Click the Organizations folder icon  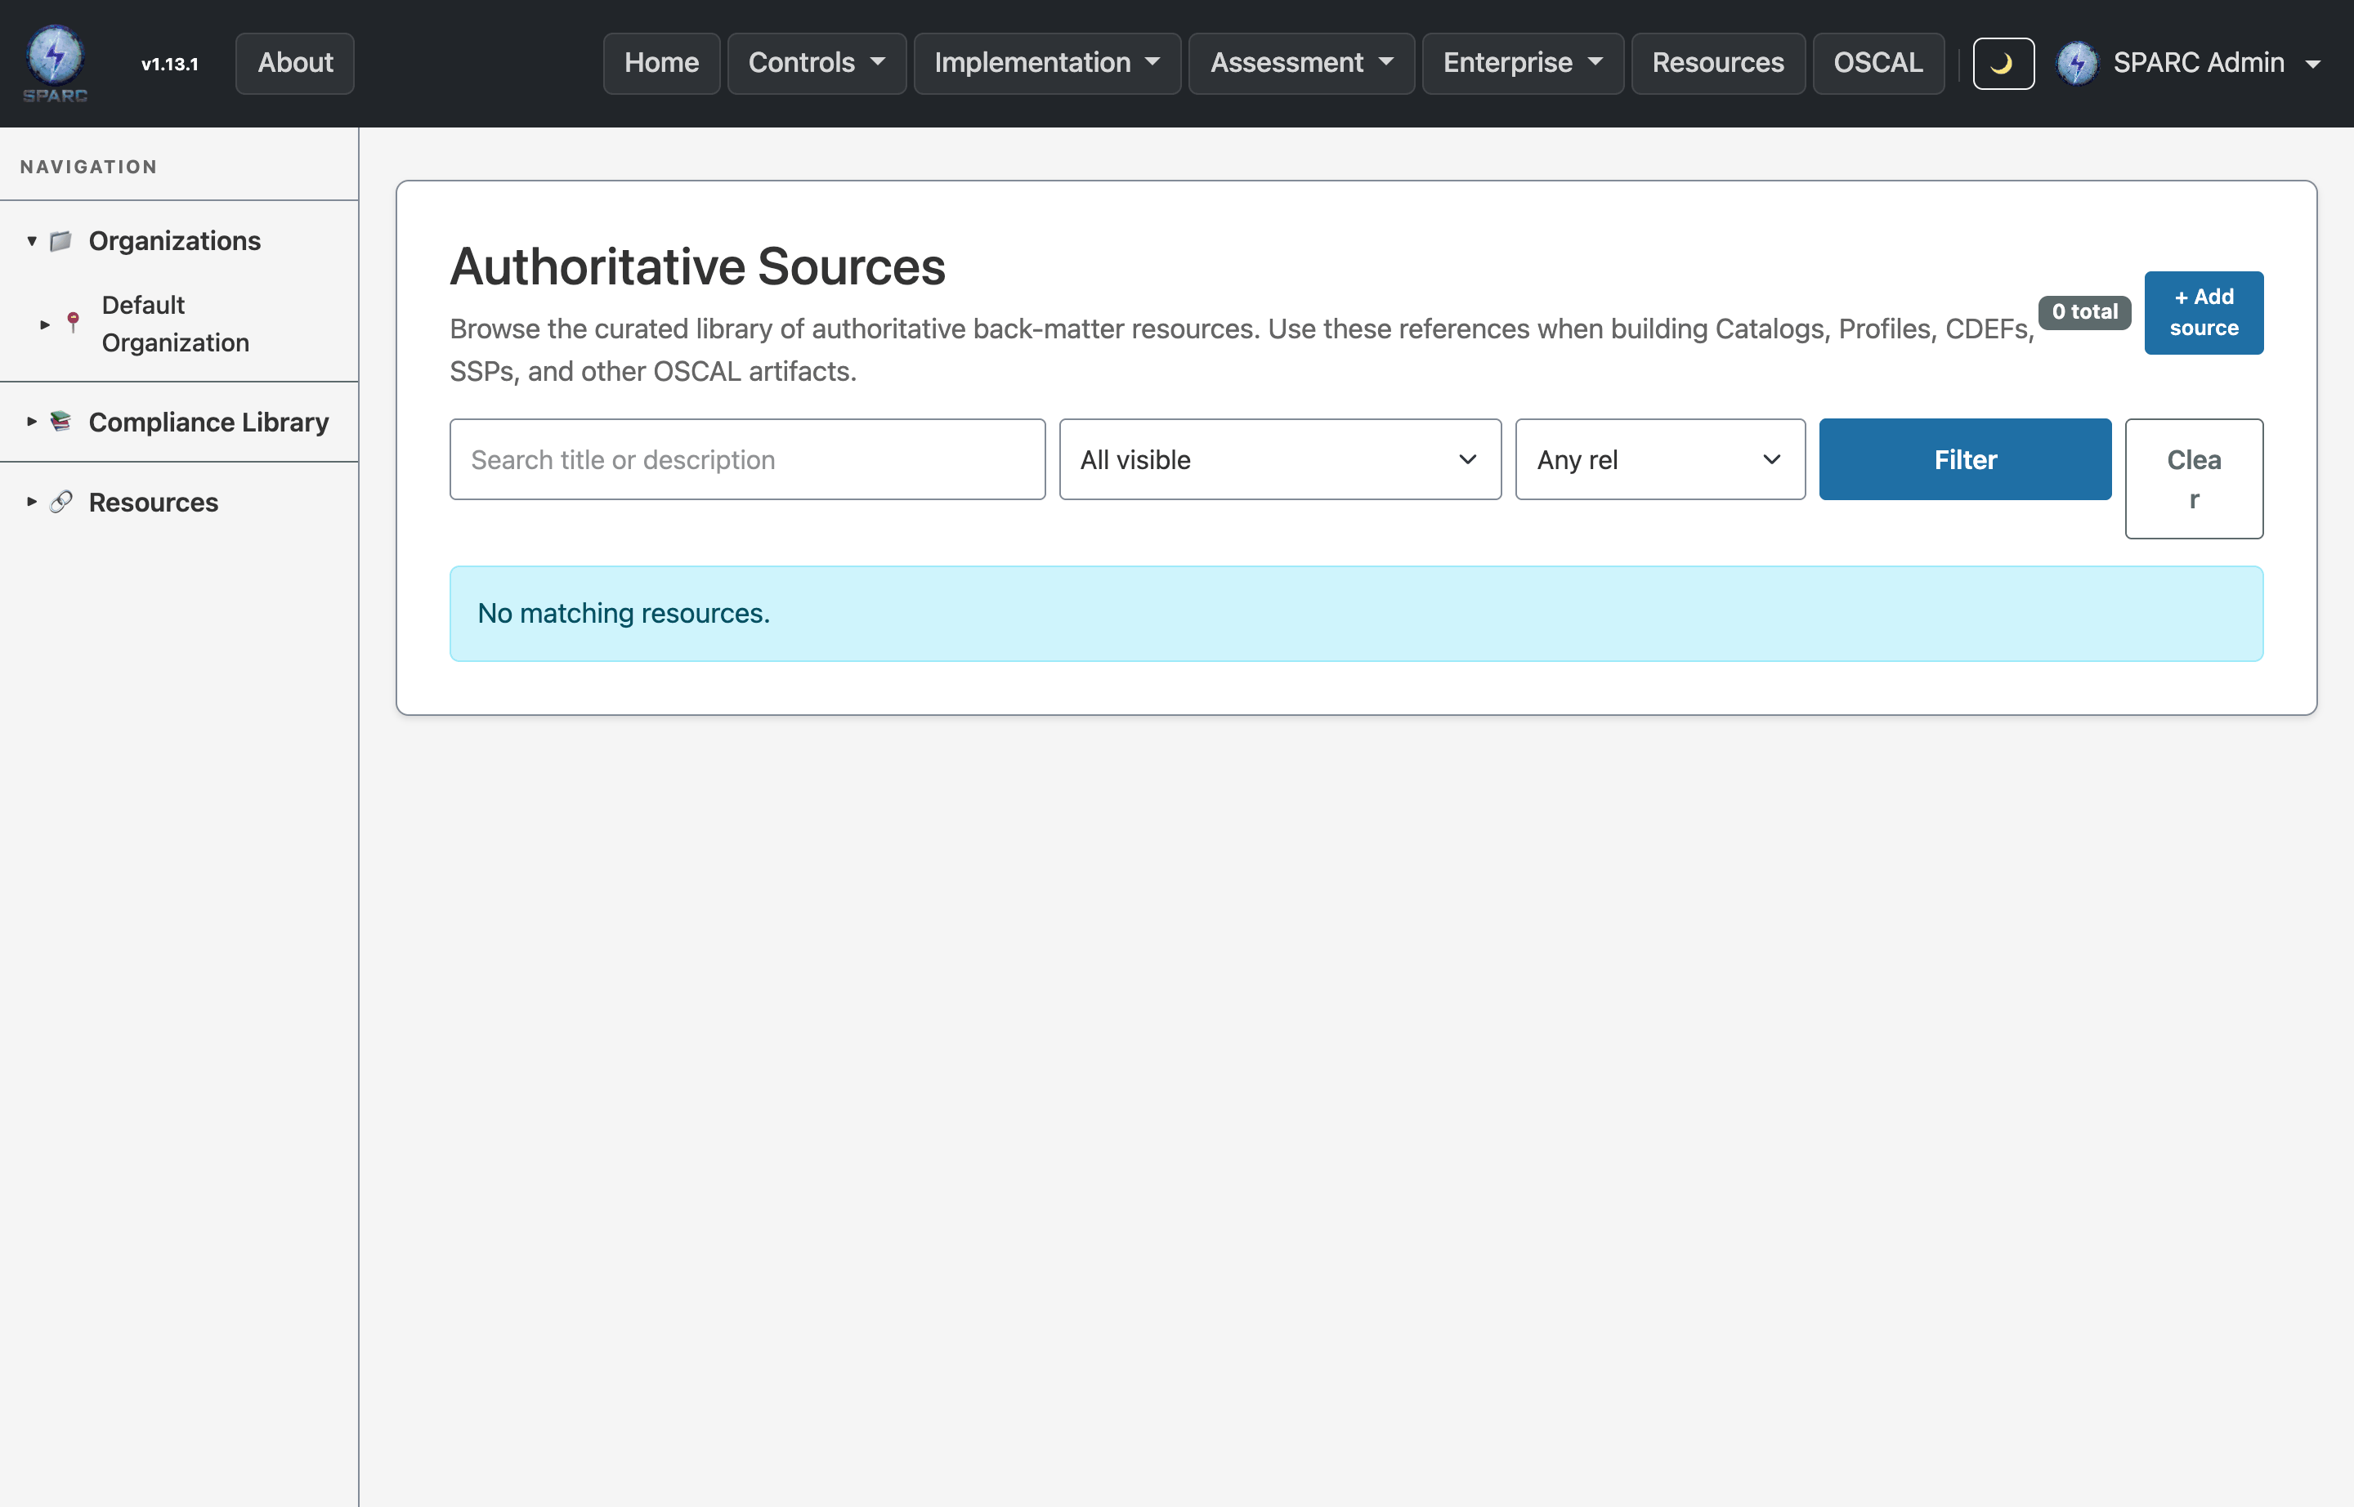click(x=60, y=241)
